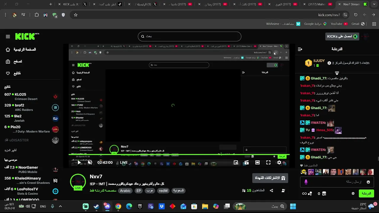379x213 pixels.
Task: Open the WitAnime bookmark
Action: [x=283, y=24]
